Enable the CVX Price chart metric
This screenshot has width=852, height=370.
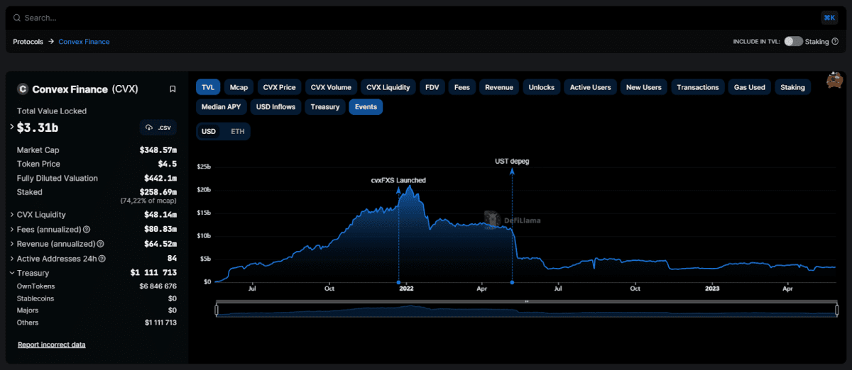(279, 87)
